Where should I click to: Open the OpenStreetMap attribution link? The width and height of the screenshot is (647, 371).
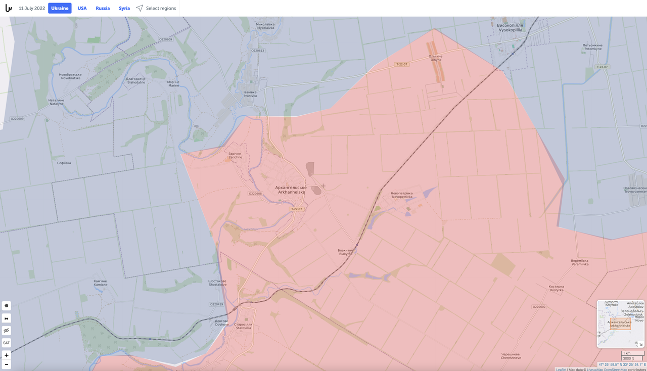point(616,369)
